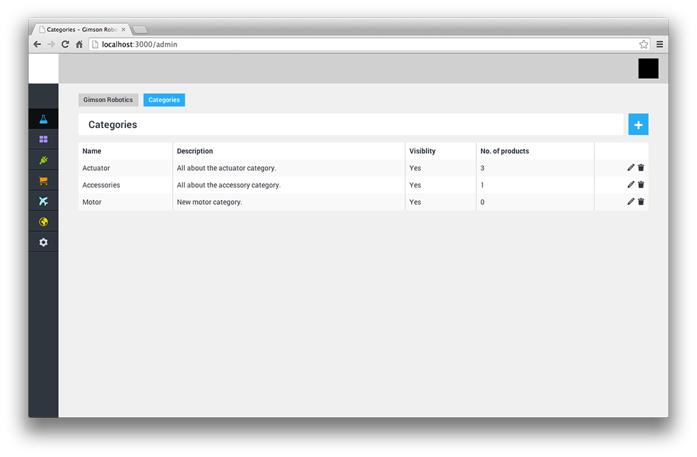Delete the Accessories category
The width and height of the screenshot is (697, 457).
(x=641, y=185)
